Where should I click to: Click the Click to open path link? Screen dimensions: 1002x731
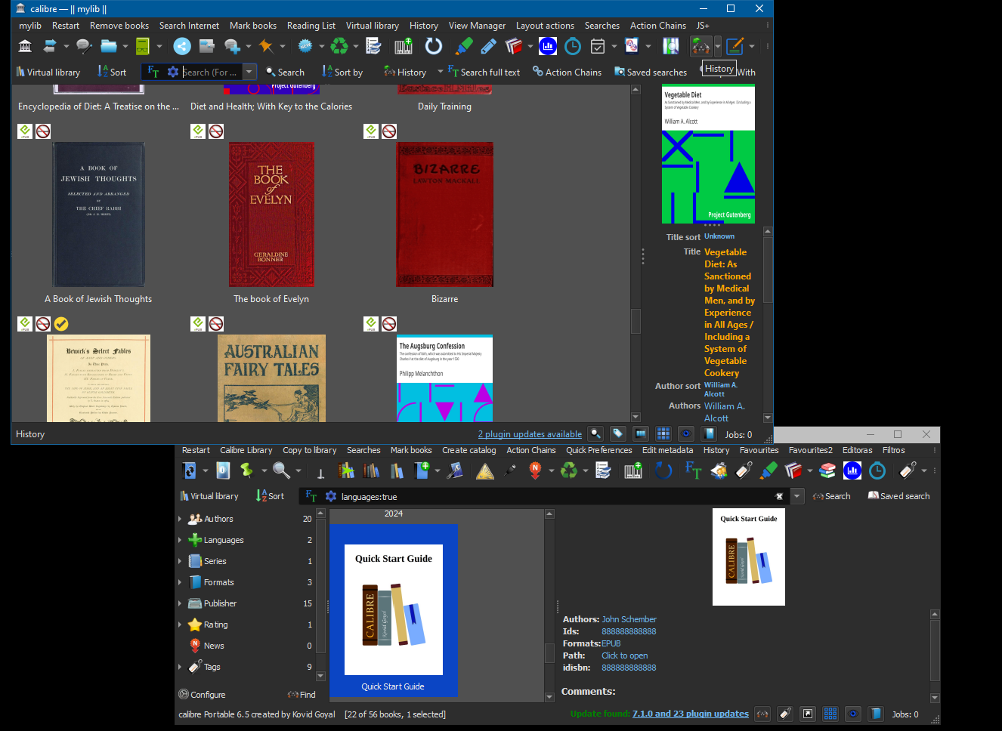624,655
